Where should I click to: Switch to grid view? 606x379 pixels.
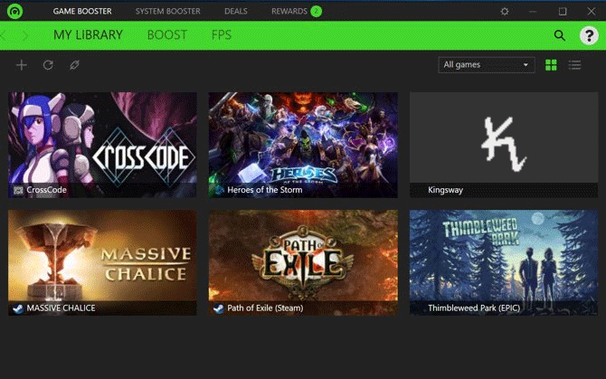tap(551, 65)
